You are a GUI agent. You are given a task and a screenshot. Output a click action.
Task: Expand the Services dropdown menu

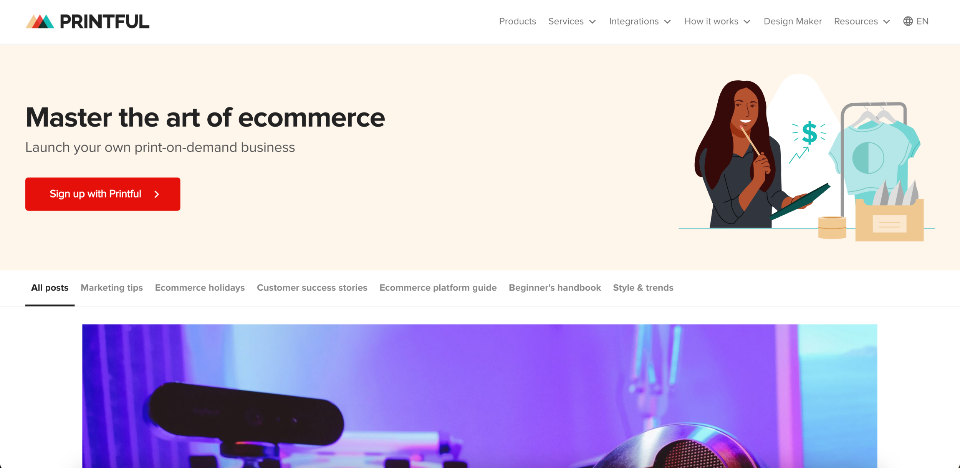point(572,21)
